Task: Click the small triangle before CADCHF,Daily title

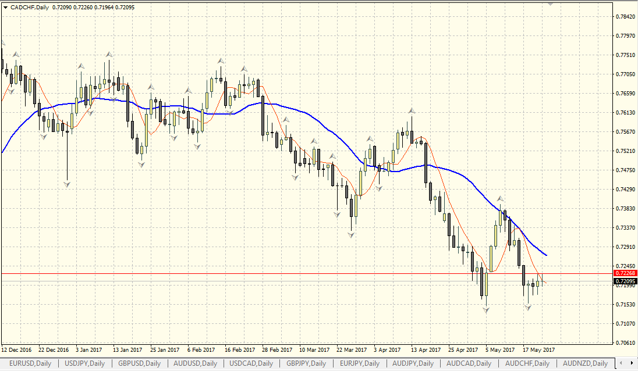Action: (5, 8)
